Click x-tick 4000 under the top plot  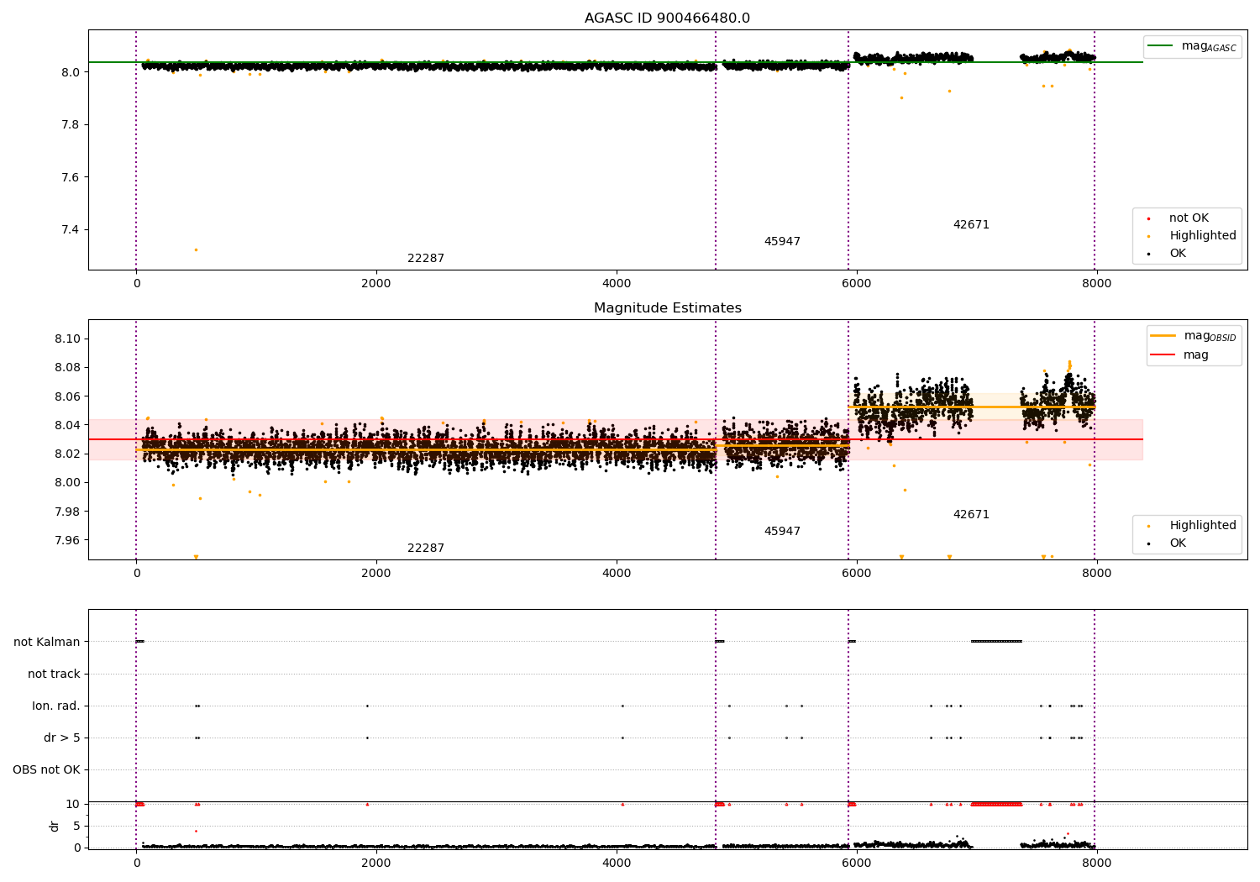click(x=617, y=284)
